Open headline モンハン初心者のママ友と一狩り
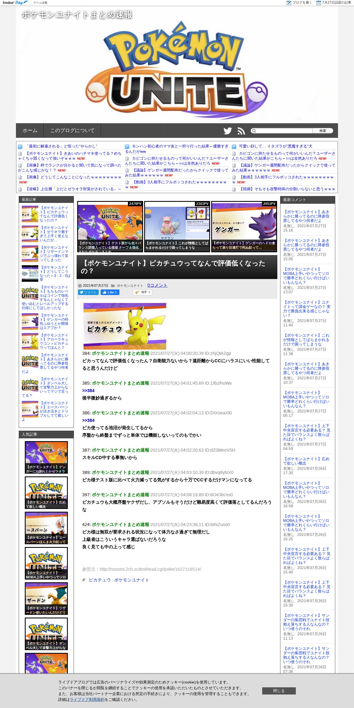 click(177, 149)
